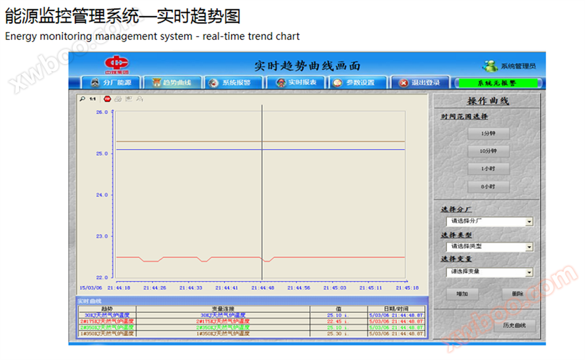
Task: Click the red 2#175KJ天然气炉温度 trend row name
Action: [107, 321]
